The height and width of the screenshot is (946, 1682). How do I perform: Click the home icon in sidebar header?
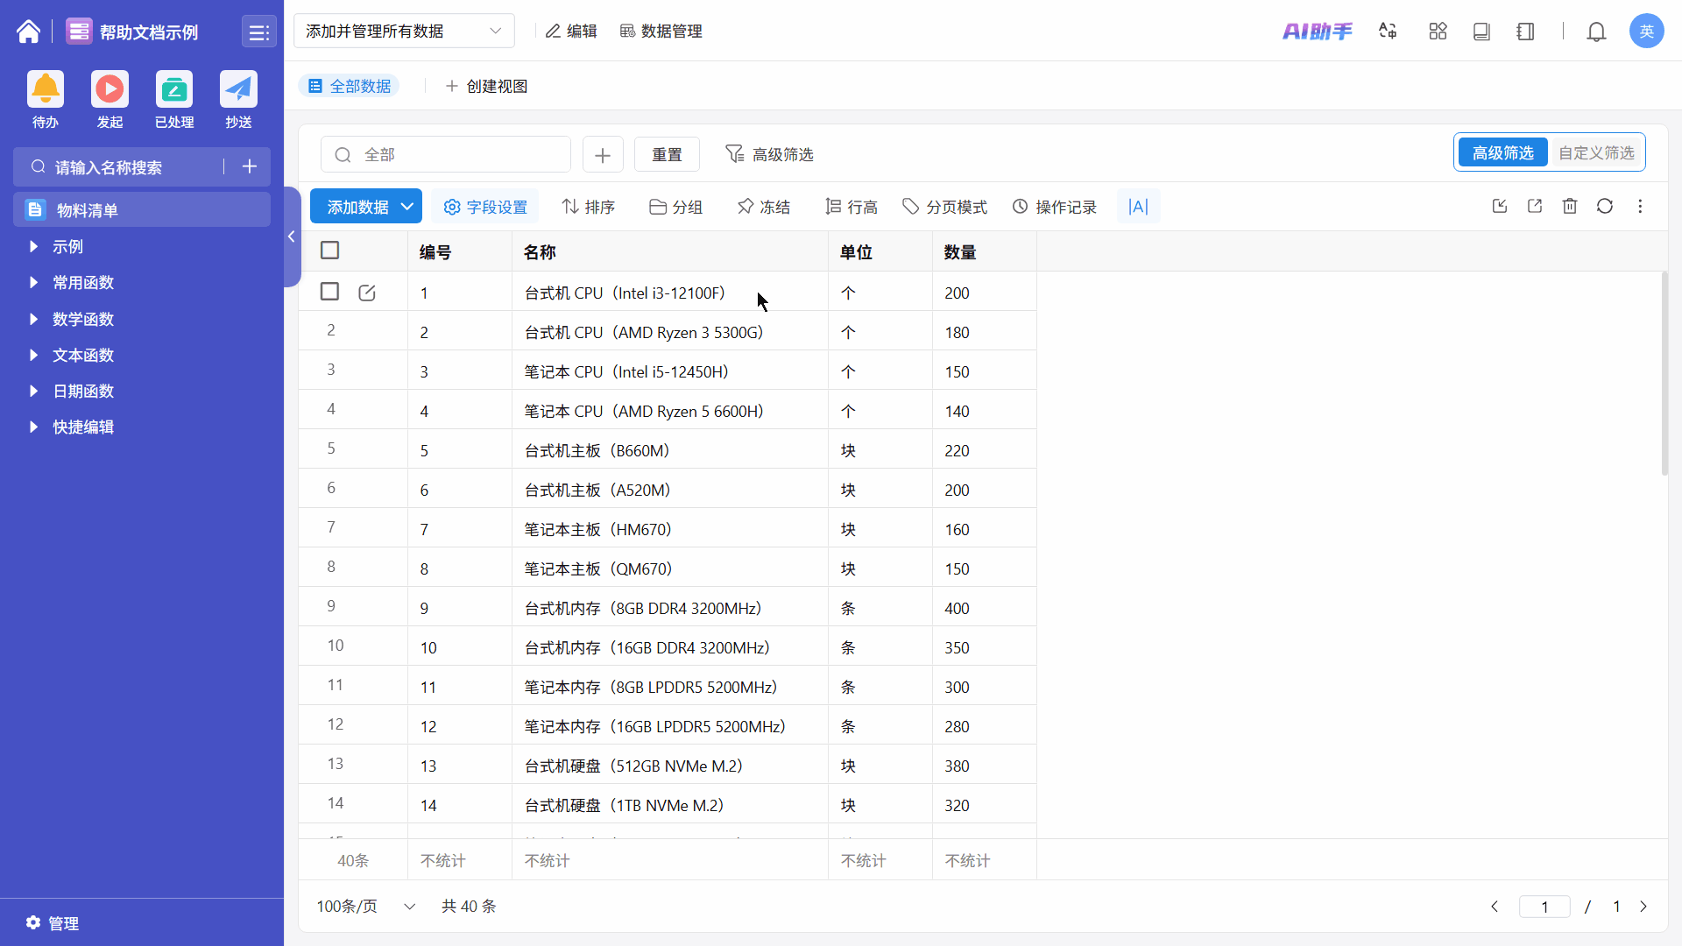[x=28, y=32]
